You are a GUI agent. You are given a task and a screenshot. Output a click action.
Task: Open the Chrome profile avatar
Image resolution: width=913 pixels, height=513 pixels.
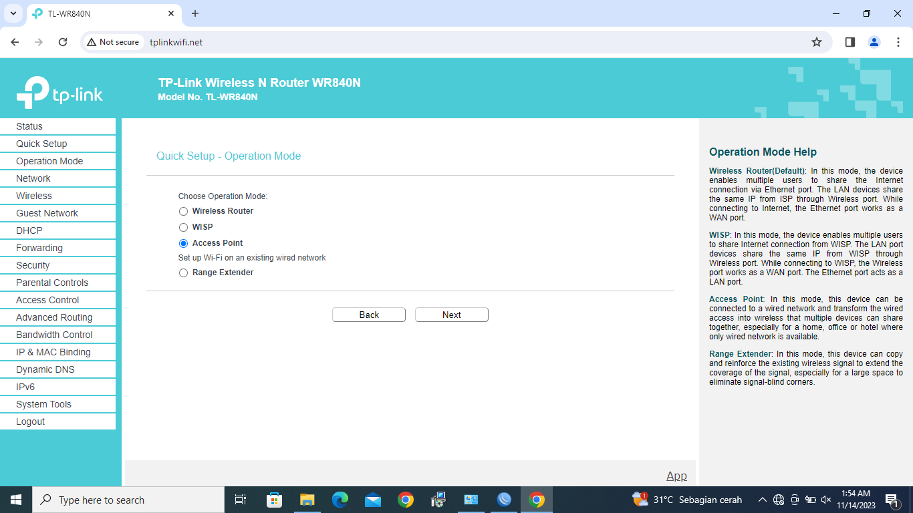pyautogui.click(x=874, y=42)
